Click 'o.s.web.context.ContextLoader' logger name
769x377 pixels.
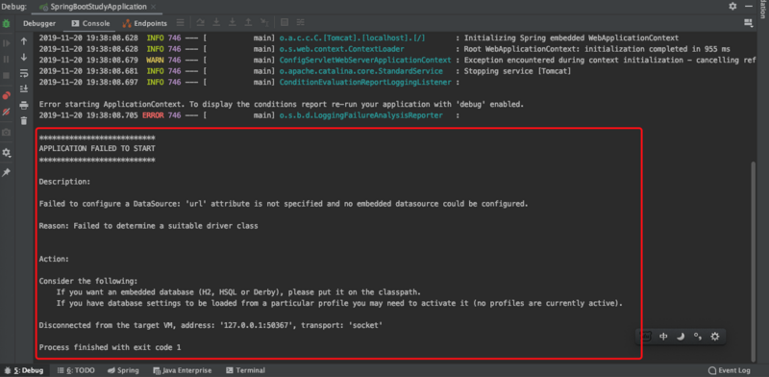click(x=341, y=49)
